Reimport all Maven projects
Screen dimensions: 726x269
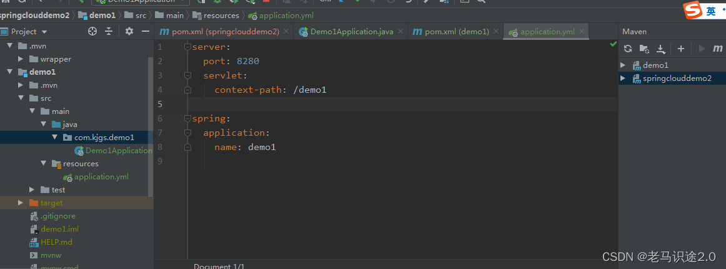point(628,49)
